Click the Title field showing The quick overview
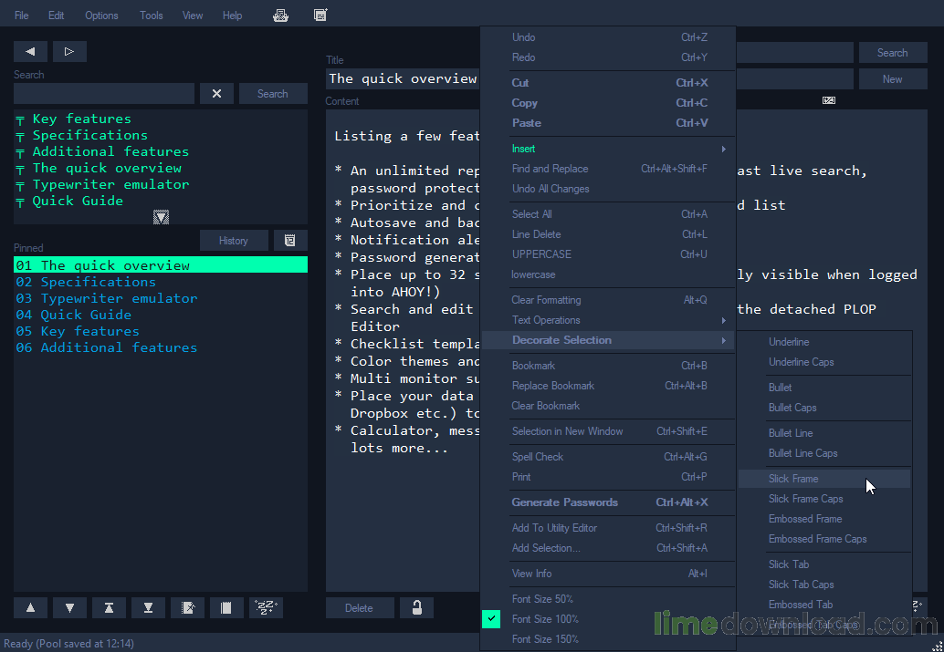This screenshot has width=944, height=652. point(403,78)
